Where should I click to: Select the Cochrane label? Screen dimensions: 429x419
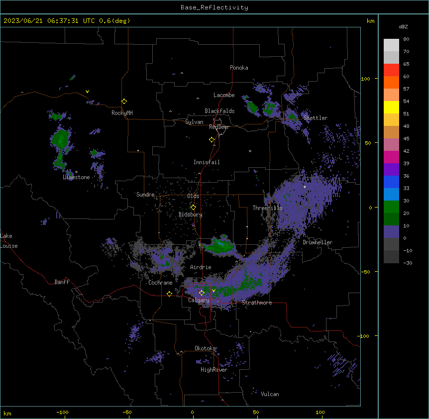click(160, 283)
